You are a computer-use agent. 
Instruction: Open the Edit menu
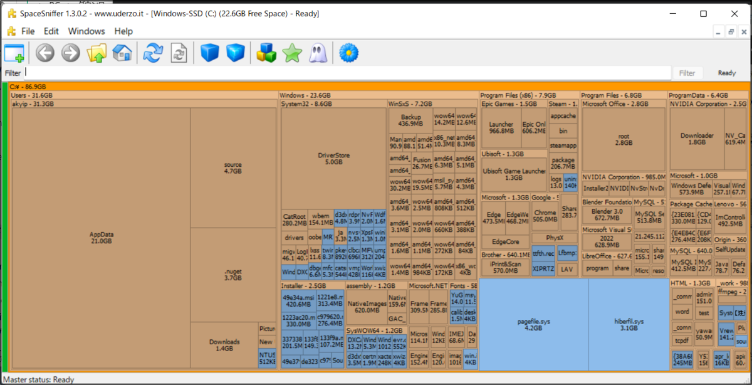pyautogui.click(x=51, y=31)
